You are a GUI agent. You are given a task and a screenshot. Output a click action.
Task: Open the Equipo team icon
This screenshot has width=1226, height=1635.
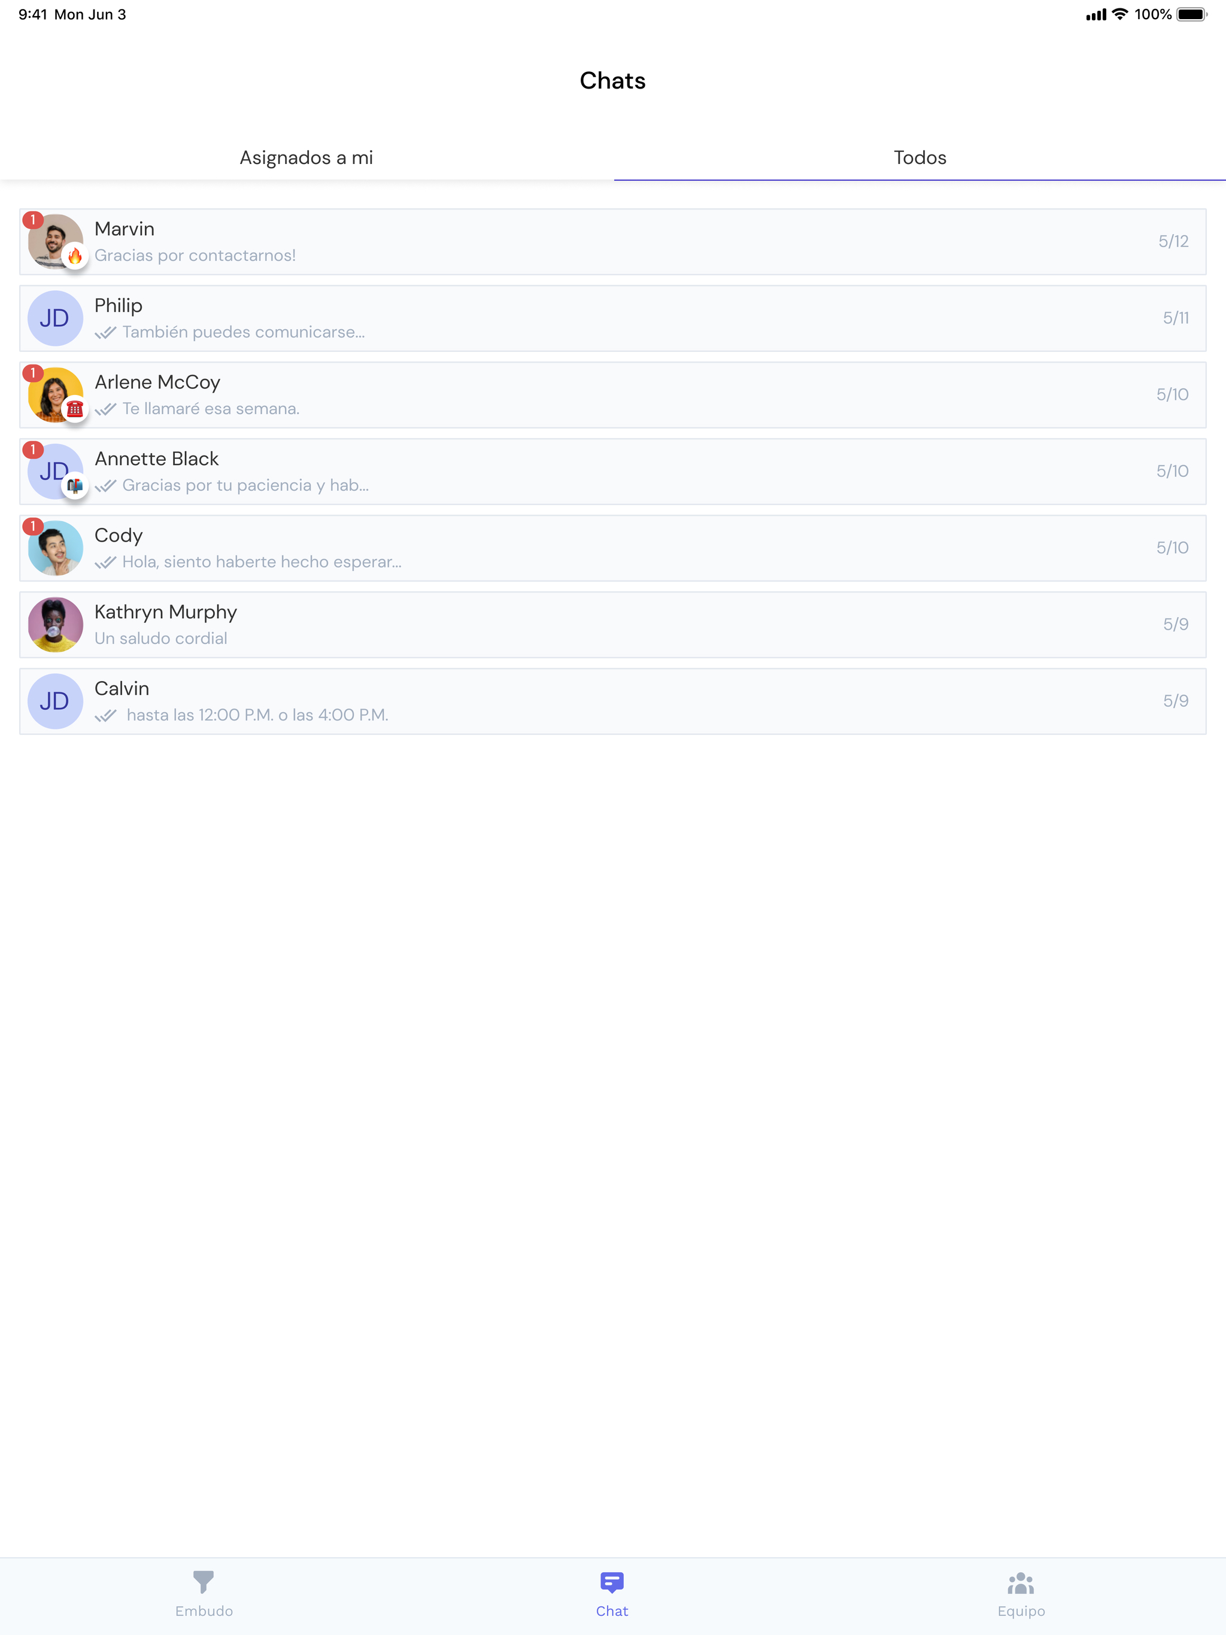click(1021, 1584)
